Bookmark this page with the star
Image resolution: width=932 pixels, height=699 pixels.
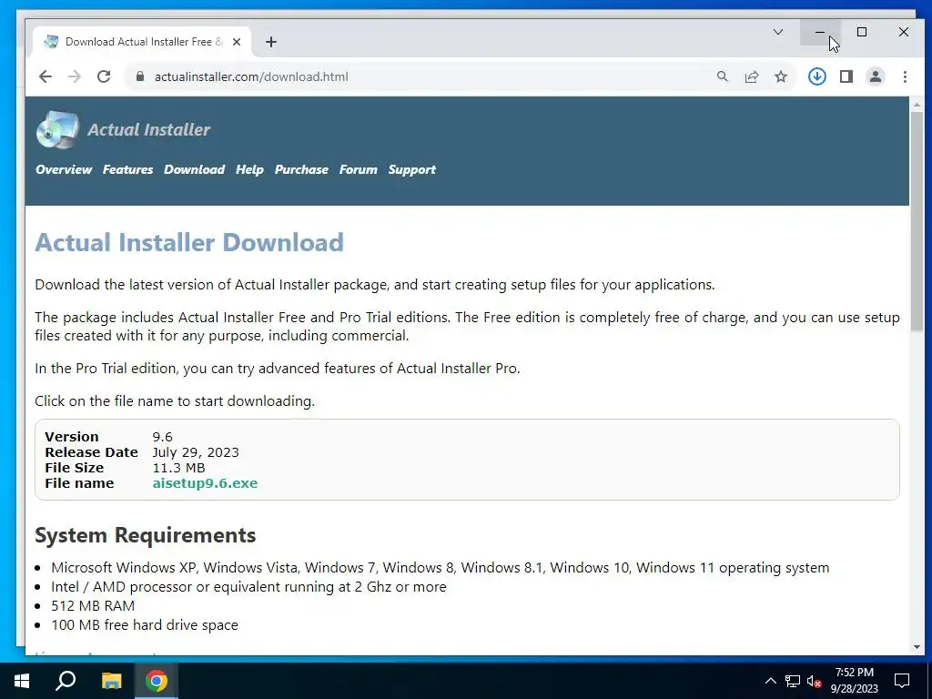click(x=780, y=76)
